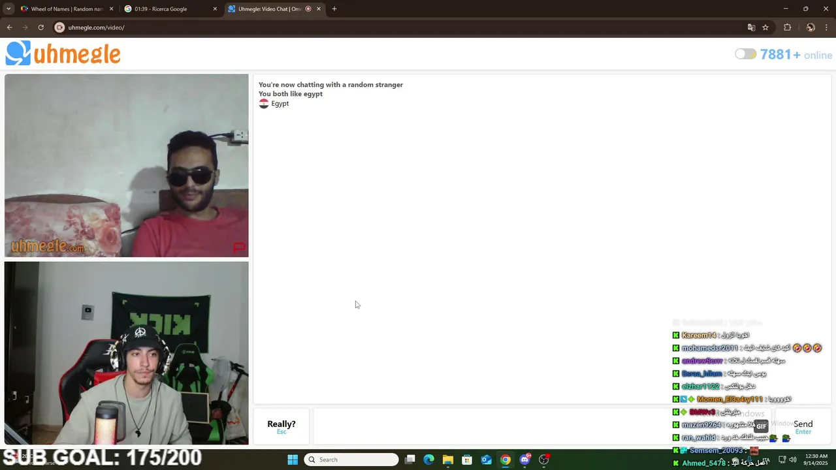Click the Egypt flag country label
Screen dimensions: 836x470
[274, 104]
